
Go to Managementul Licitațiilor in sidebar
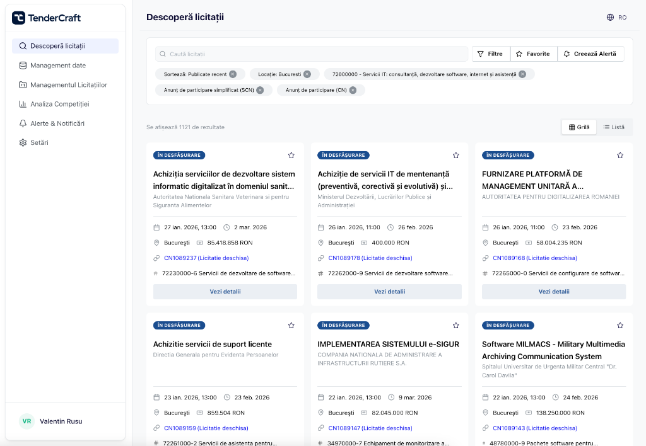click(68, 85)
